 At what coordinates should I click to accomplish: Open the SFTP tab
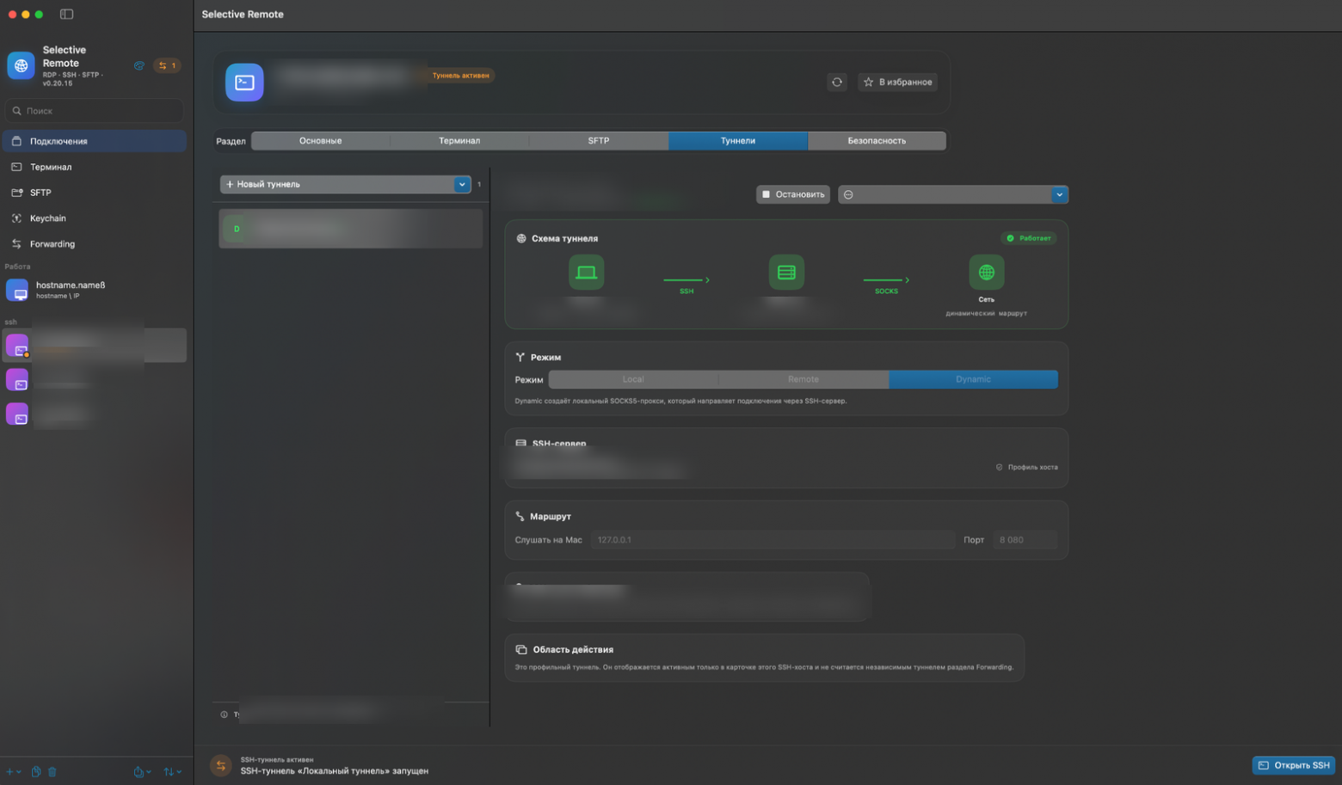click(599, 140)
